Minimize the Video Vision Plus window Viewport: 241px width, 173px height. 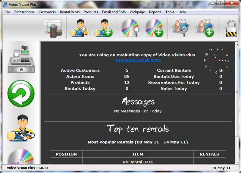click(x=212, y=3)
